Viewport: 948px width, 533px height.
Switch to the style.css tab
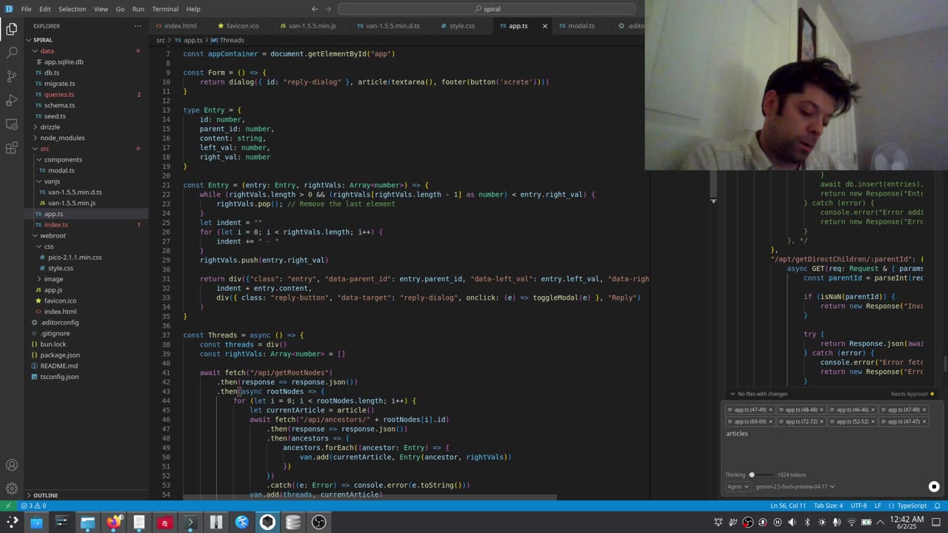(x=461, y=26)
